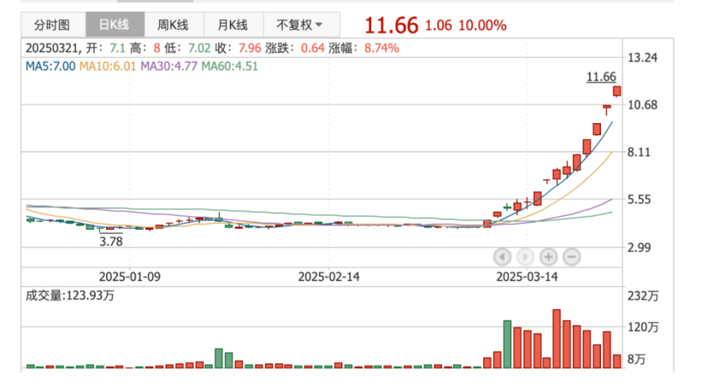Click the current price 11.66 in red header
The height and width of the screenshot is (392, 707).
[x=391, y=25]
